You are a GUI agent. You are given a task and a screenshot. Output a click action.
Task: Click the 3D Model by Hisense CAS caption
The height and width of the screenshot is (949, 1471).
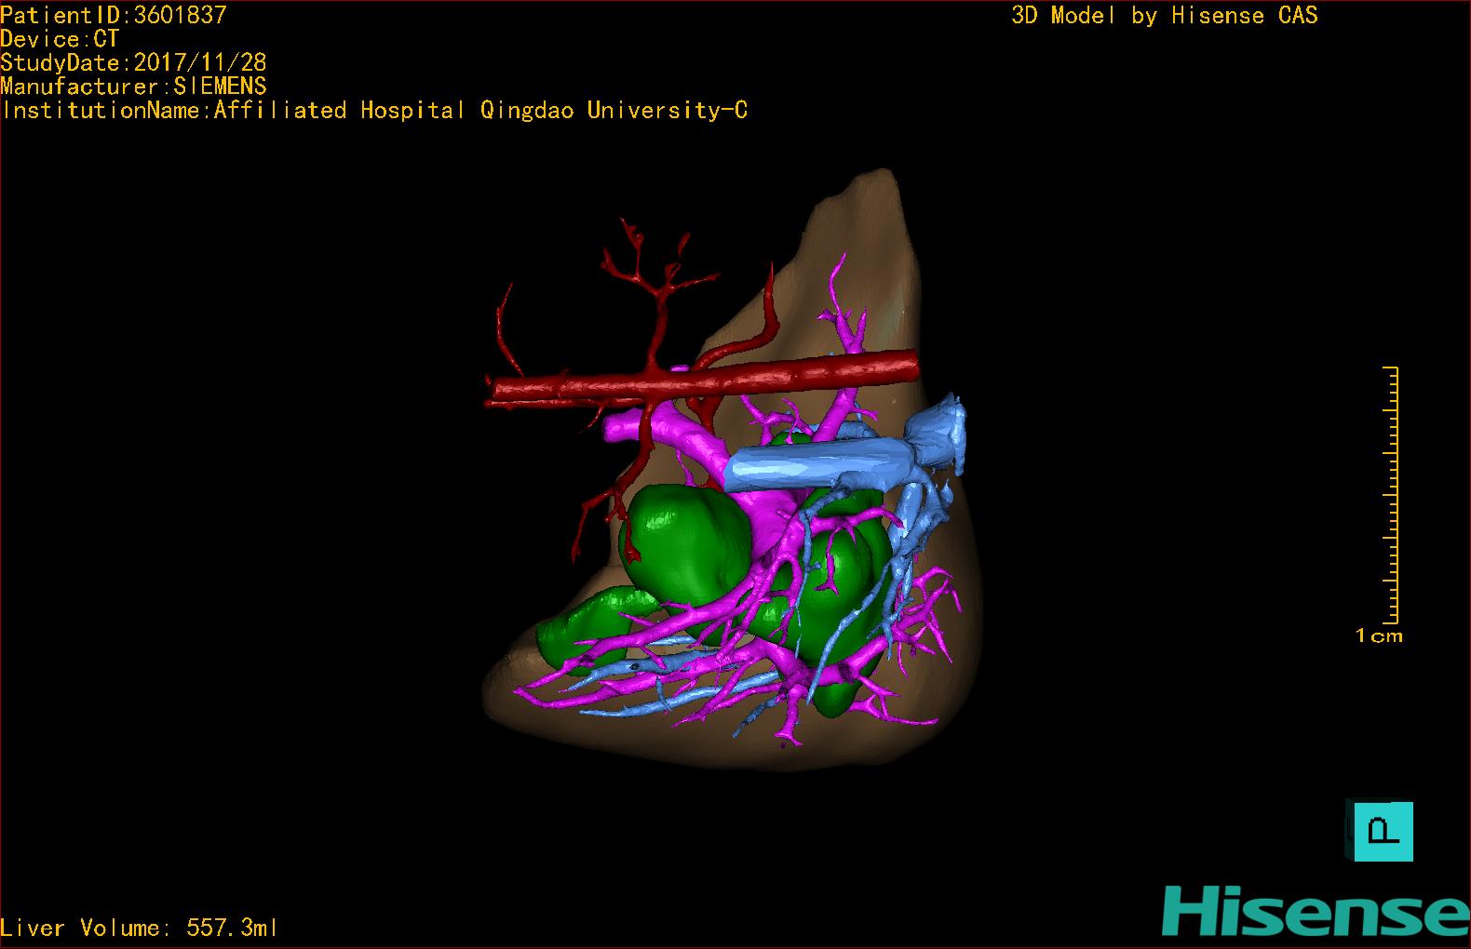(x=1165, y=15)
